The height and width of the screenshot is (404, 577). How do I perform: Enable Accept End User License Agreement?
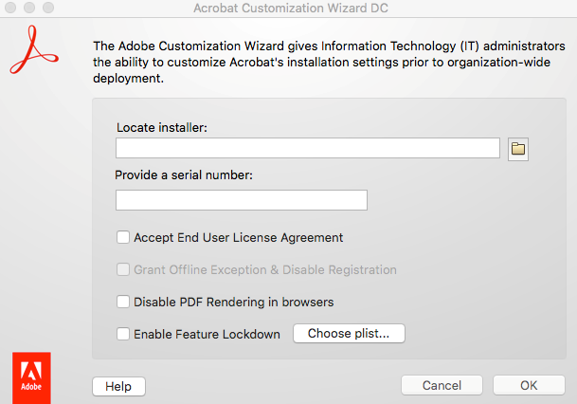(123, 238)
